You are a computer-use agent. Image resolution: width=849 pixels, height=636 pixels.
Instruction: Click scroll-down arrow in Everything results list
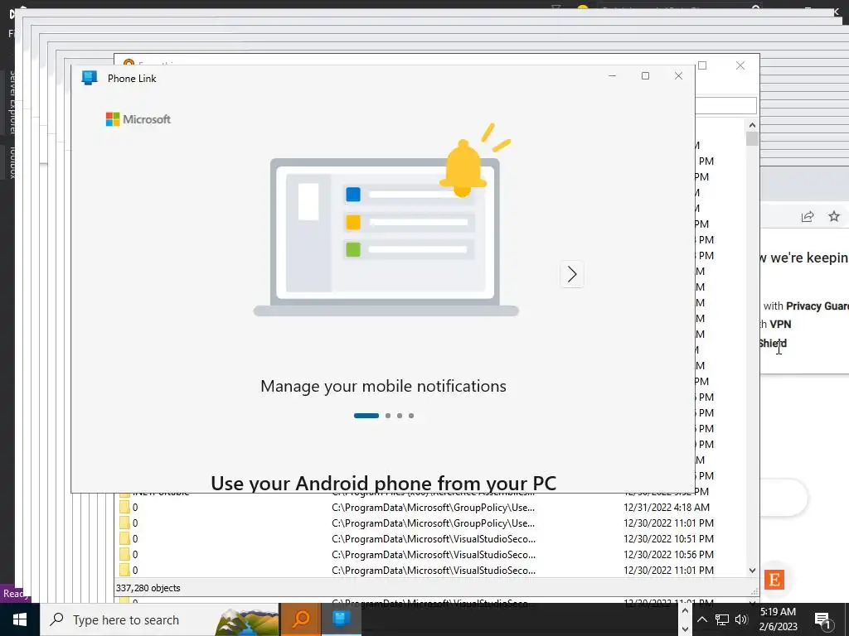coord(752,570)
